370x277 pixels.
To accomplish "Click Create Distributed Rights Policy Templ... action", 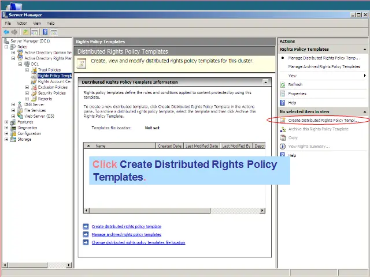I will [323, 121].
